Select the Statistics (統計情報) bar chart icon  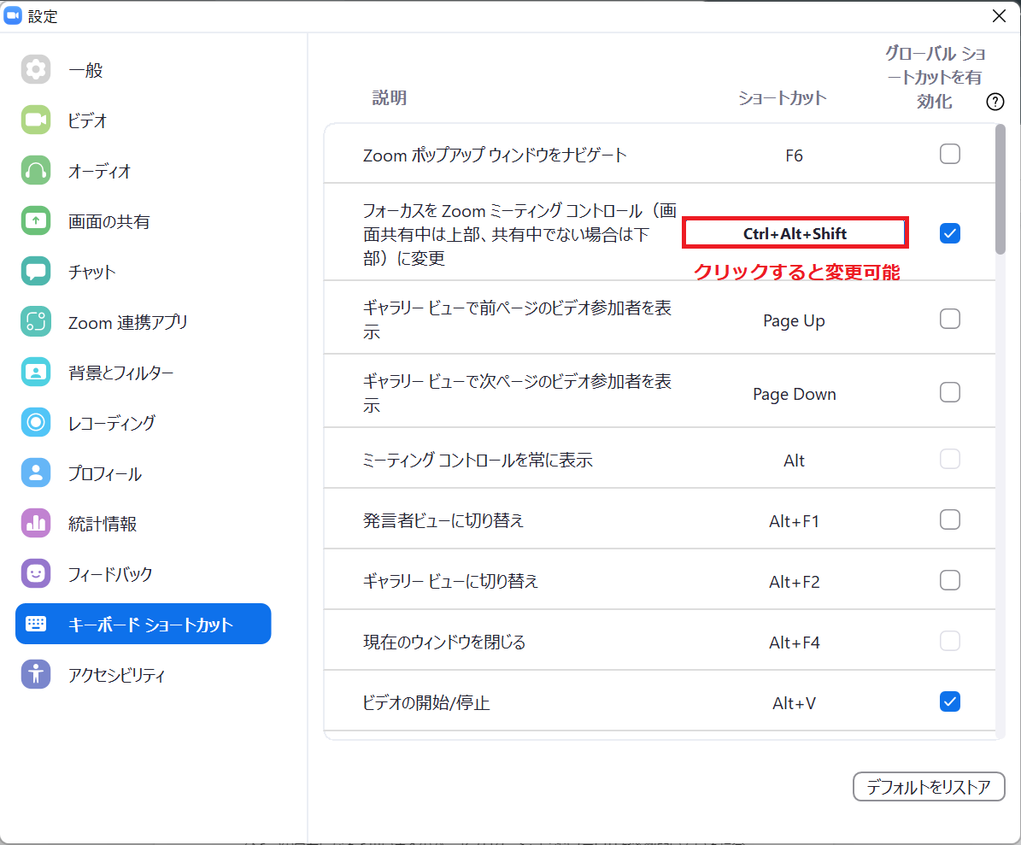(36, 523)
